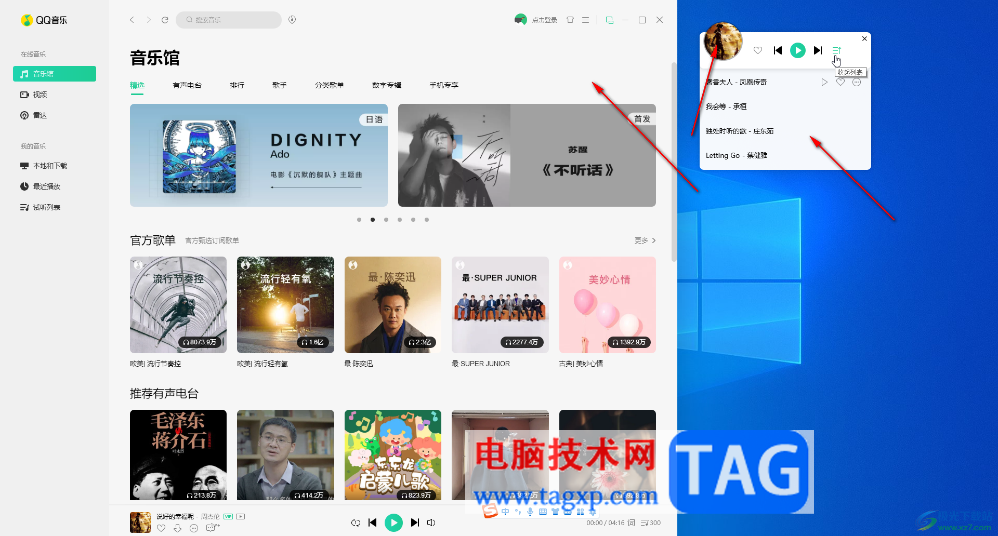Open the 流行轻有氧 playlist cover

point(285,305)
